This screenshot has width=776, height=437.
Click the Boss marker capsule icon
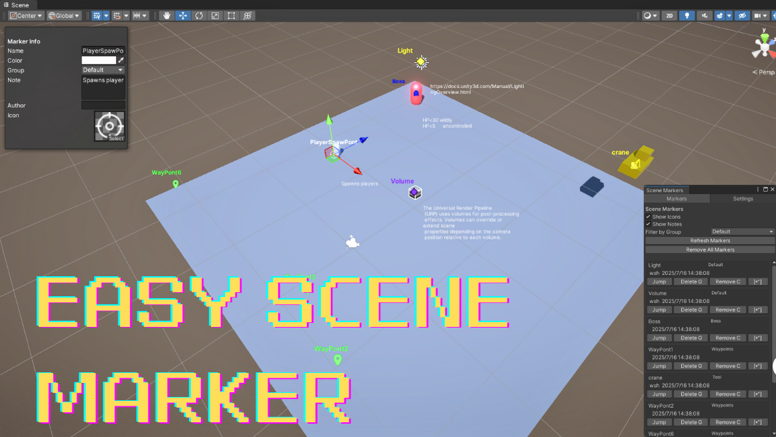[x=416, y=93]
